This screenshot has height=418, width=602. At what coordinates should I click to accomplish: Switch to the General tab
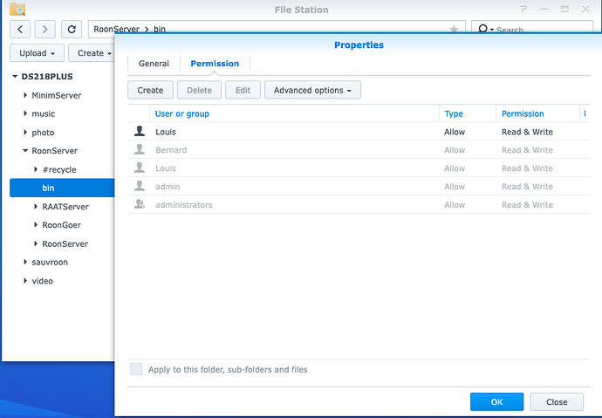point(154,64)
